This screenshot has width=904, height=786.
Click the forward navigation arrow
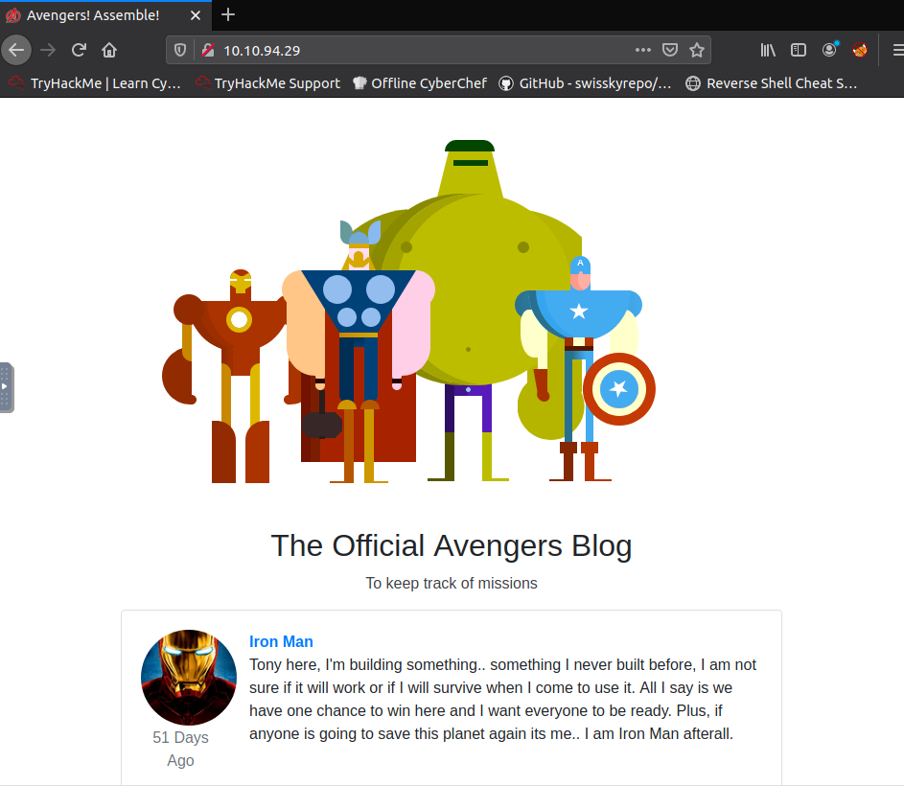[48, 50]
